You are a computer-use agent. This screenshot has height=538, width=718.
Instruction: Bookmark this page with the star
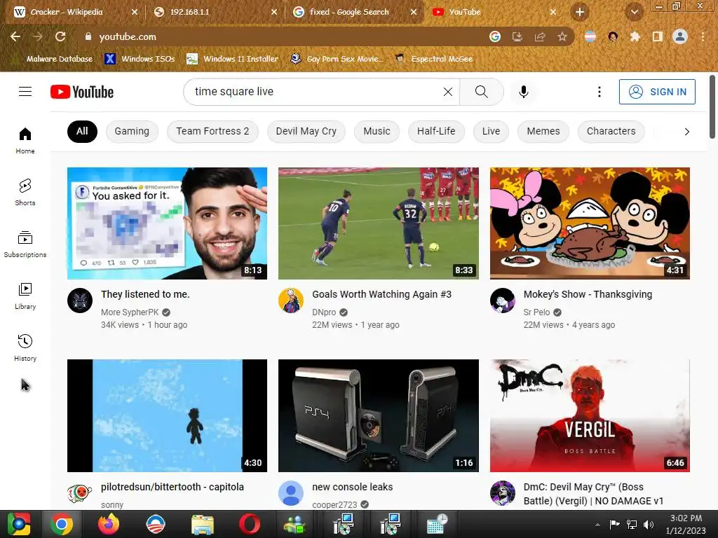(562, 36)
